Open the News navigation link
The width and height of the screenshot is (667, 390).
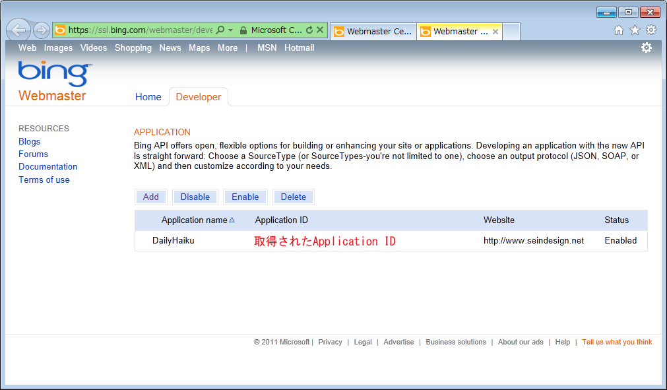click(x=170, y=48)
